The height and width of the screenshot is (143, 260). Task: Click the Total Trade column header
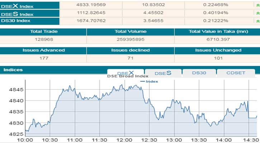[44, 32]
